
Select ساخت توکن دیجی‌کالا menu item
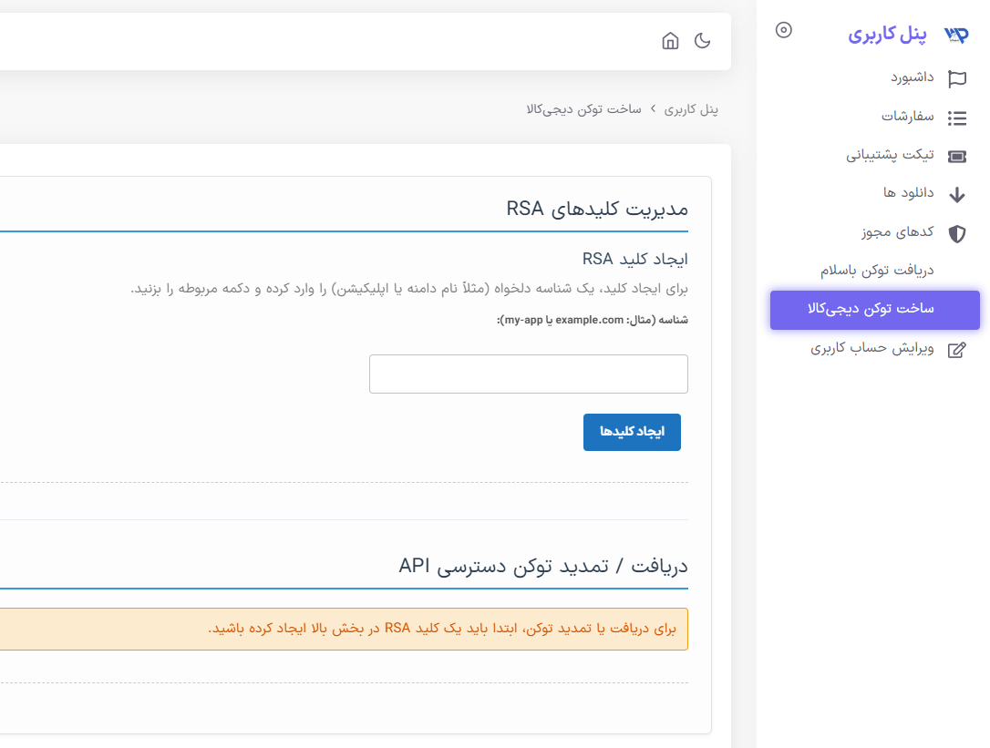(875, 310)
